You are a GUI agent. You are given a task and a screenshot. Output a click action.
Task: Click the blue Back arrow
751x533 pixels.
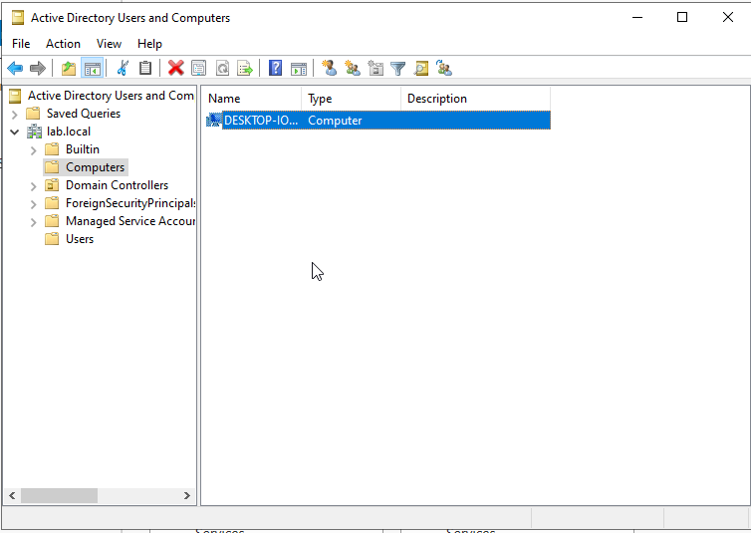coord(15,68)
